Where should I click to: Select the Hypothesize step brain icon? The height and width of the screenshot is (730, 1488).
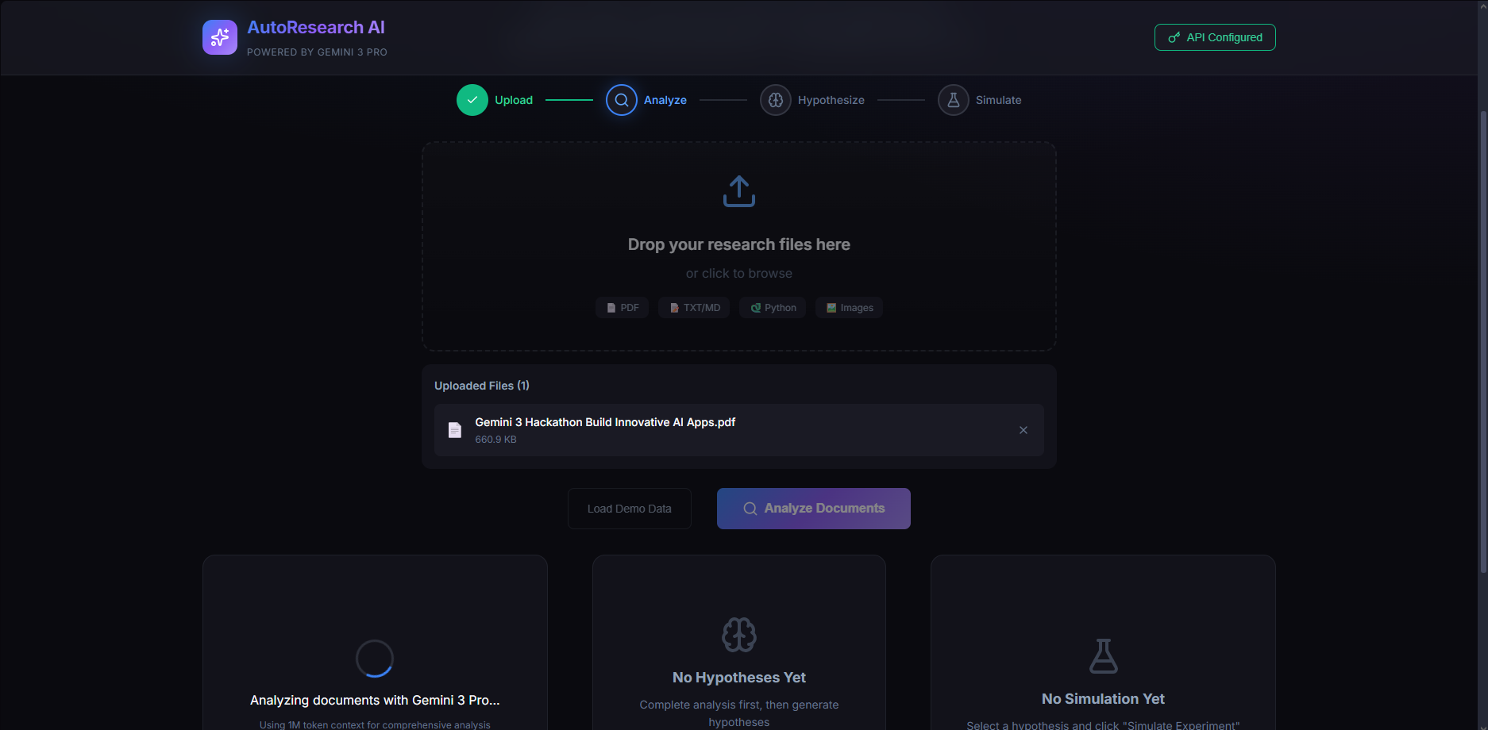point(776,100)
